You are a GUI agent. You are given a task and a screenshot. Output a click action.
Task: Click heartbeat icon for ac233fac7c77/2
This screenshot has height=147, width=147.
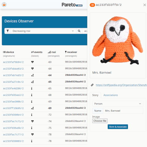tap(32, 134)
